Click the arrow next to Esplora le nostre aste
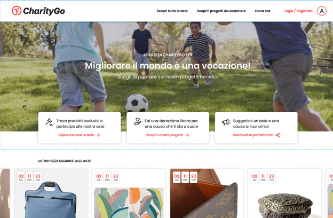 [98, 135]
